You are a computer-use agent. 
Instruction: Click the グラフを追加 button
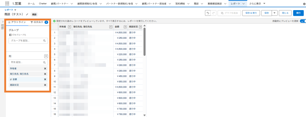pos(229,13)
